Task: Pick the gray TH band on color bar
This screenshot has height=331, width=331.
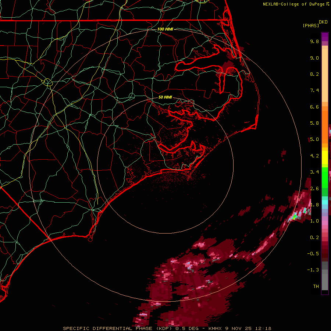Action: point(325,281)
